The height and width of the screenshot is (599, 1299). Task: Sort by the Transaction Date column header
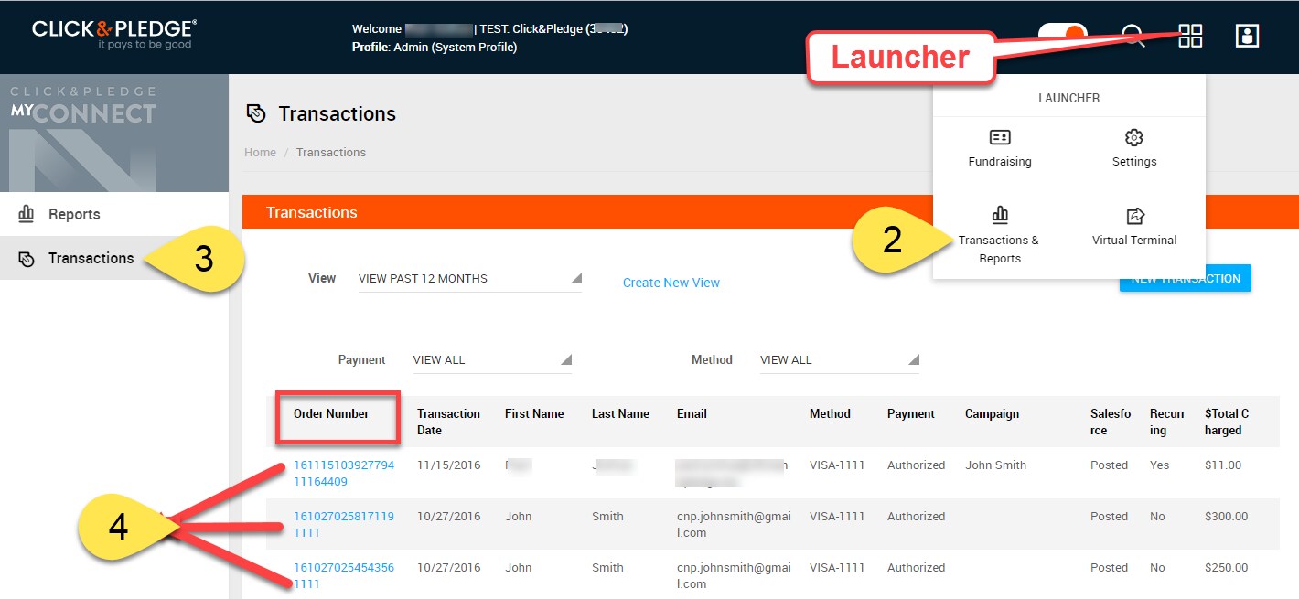(x=448, y=422)
